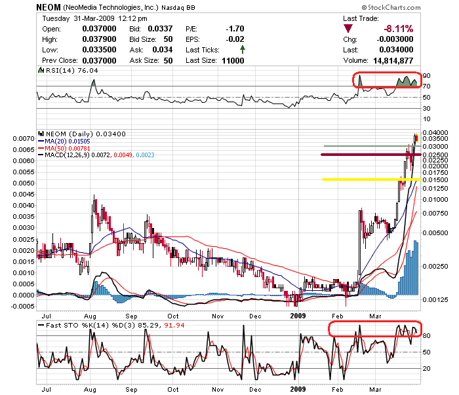
Task: Click the Open value 0.037000
Action: pyautogui.click(x=99, y=29)
